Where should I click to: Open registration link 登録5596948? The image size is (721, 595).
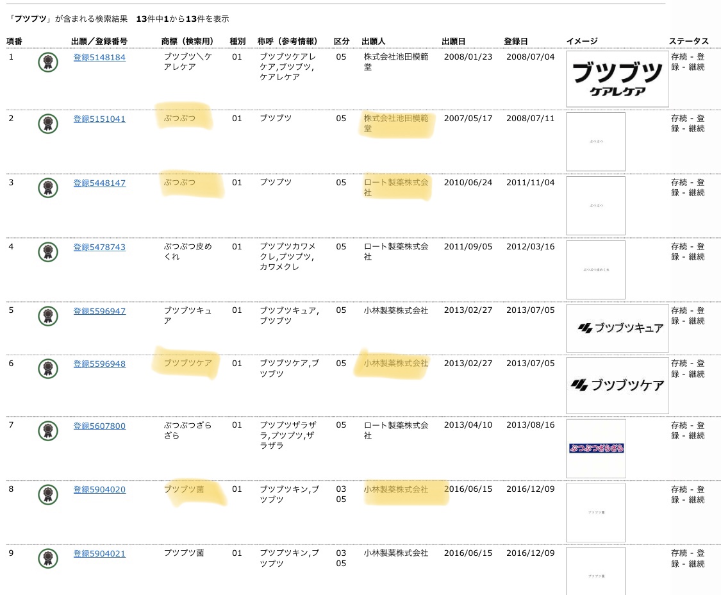click(x=99, y=364)
